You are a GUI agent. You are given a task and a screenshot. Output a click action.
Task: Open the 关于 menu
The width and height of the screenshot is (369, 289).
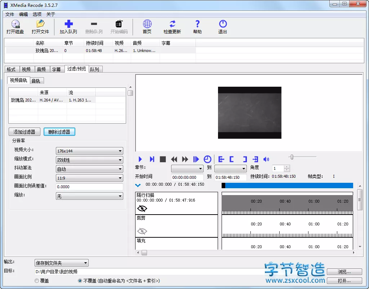pyautogui.click(x=50, y=14)
